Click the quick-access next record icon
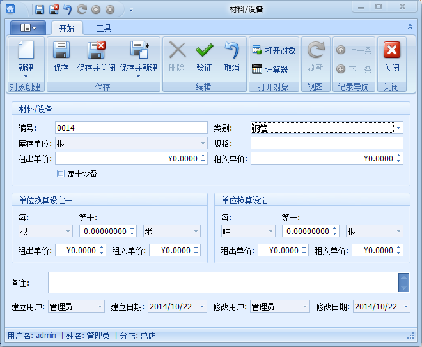The height and width of the screenshot is (347, 422). pyautogui.click(x=110, y=10)
